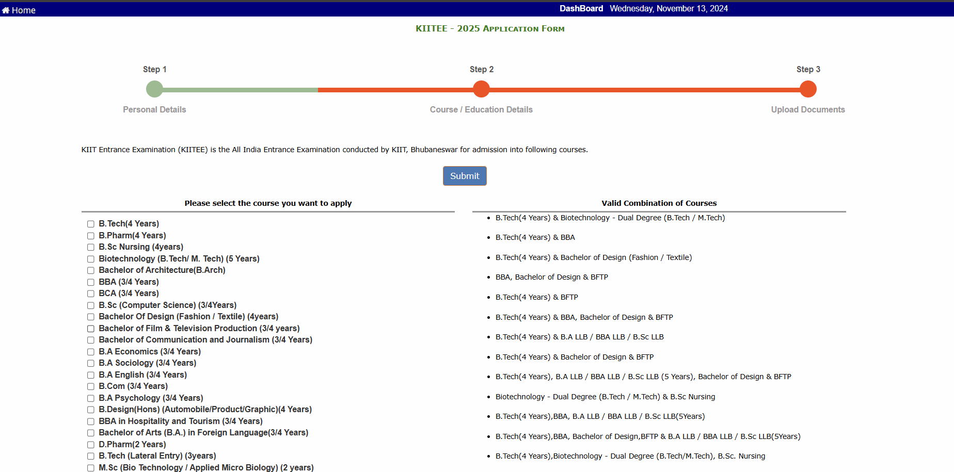The image size is (954, 472).
Task: Click the Home house icon
Action: (x=6, y=10)
